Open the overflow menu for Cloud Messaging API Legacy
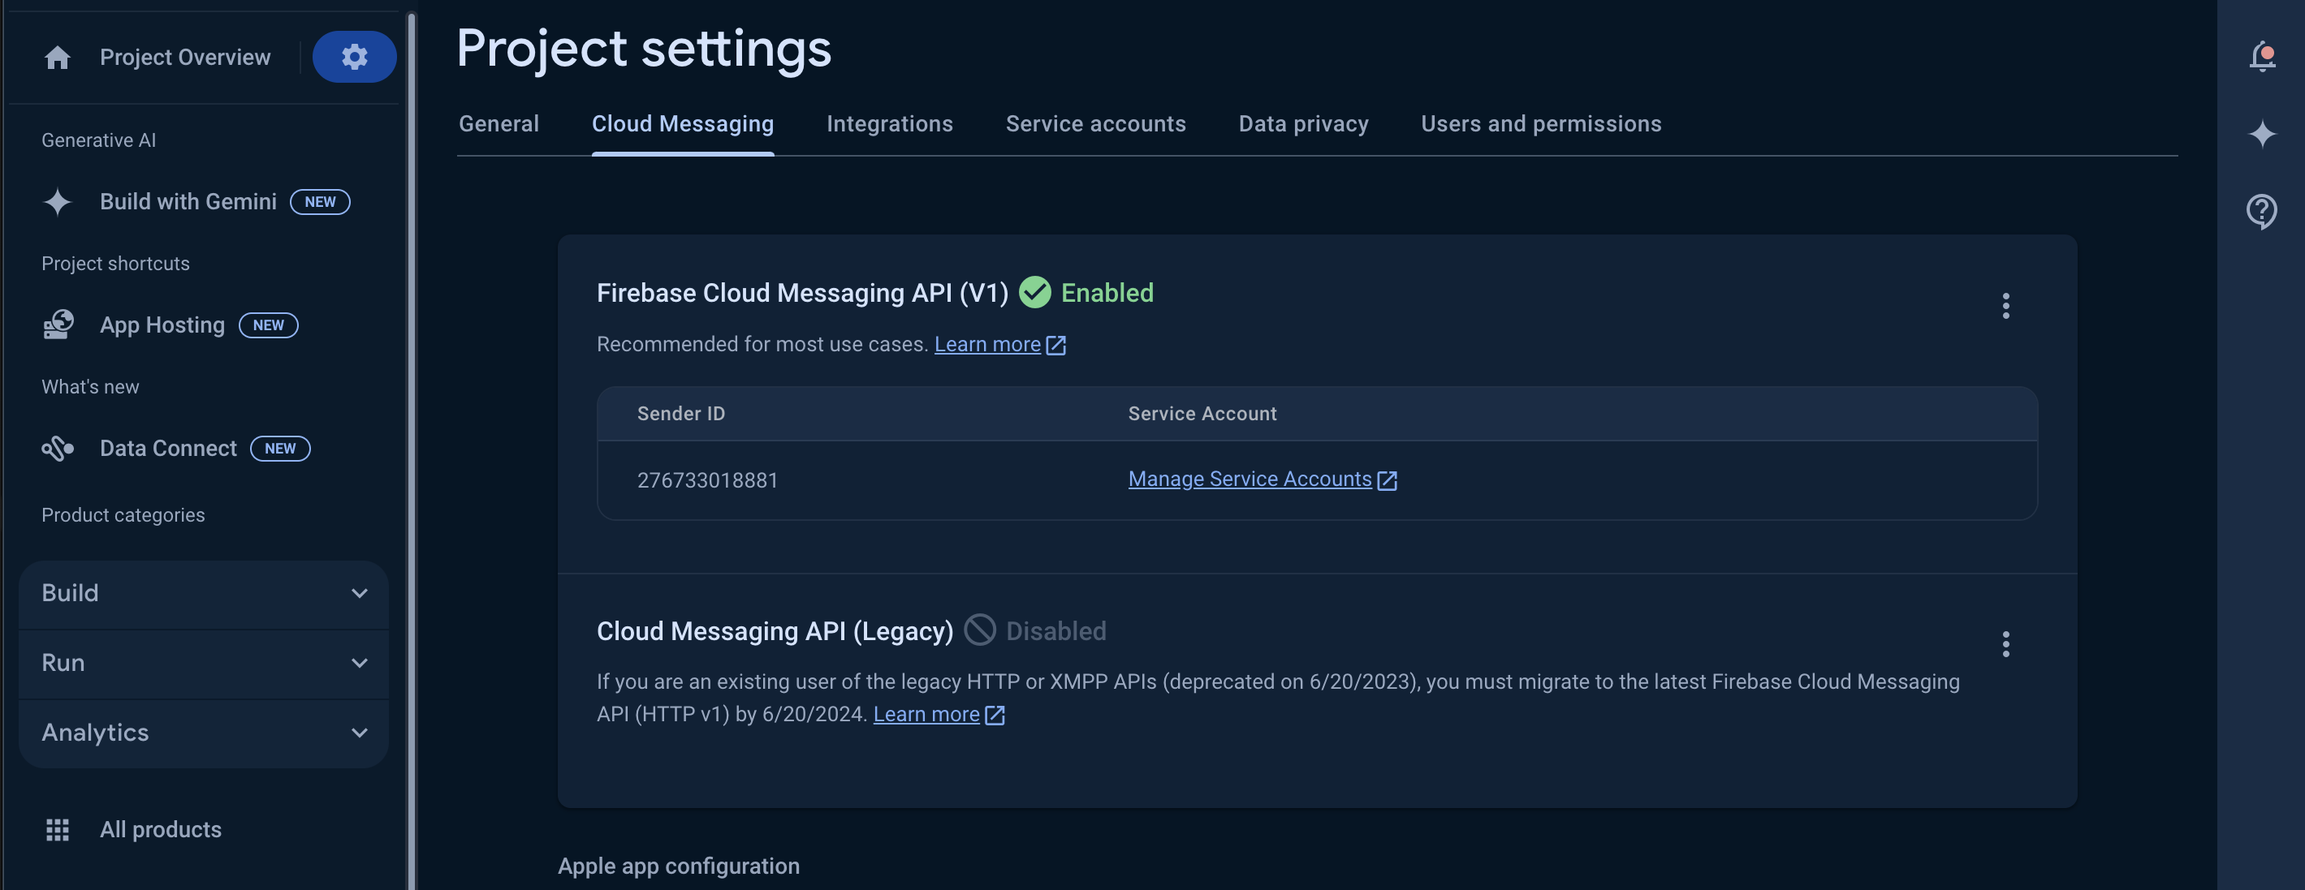The height and width of the screenshot is (890, 2305). tap(2006, 644)
